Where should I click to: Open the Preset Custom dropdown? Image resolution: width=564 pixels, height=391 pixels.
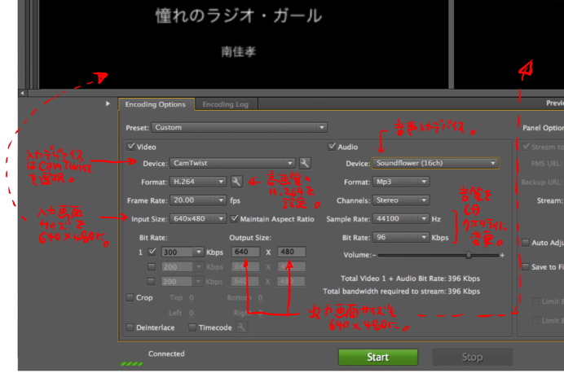pos(239,128)
